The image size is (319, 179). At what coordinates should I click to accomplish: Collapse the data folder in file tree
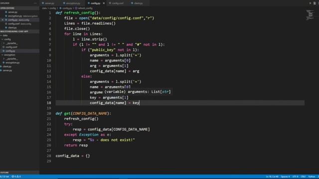[x=19, y=35]
